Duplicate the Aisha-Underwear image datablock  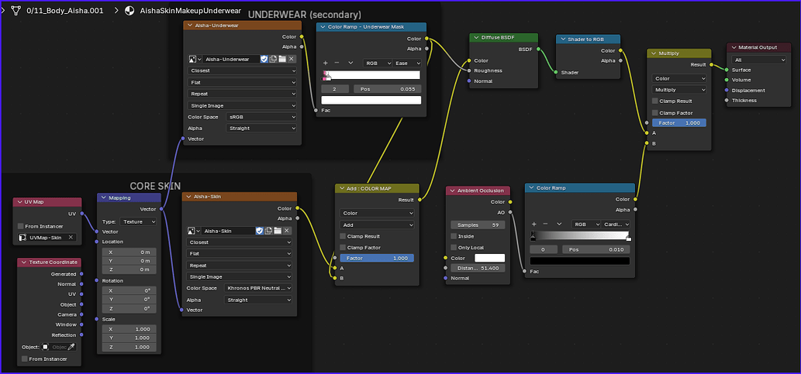[273, 59]
